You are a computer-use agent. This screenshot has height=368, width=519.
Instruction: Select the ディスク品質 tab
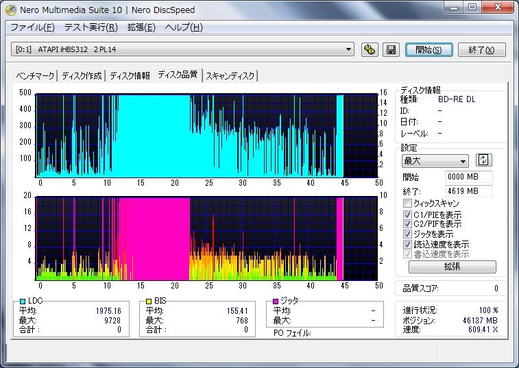click(178, 75)
